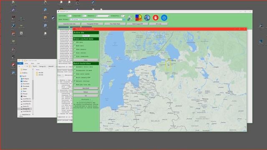Viewport: 267px width, 150px height.
Task: Click the BELARUS label on the map
Action: (155, 121)
